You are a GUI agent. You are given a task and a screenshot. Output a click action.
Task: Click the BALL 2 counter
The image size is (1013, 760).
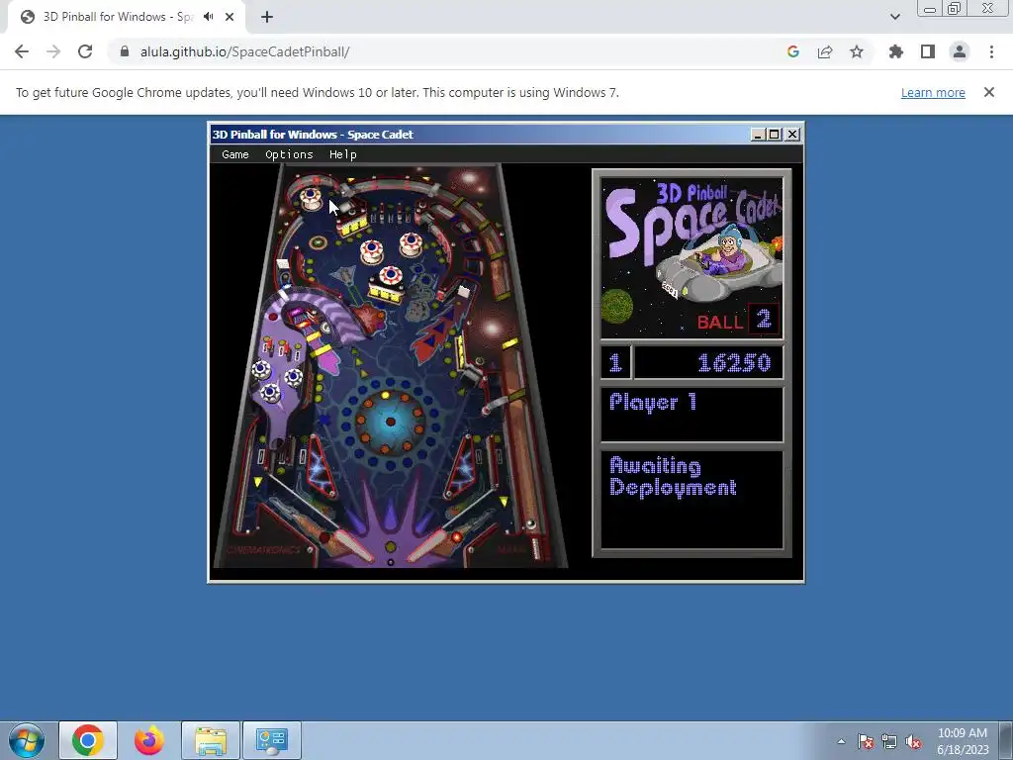click(738, 320)
